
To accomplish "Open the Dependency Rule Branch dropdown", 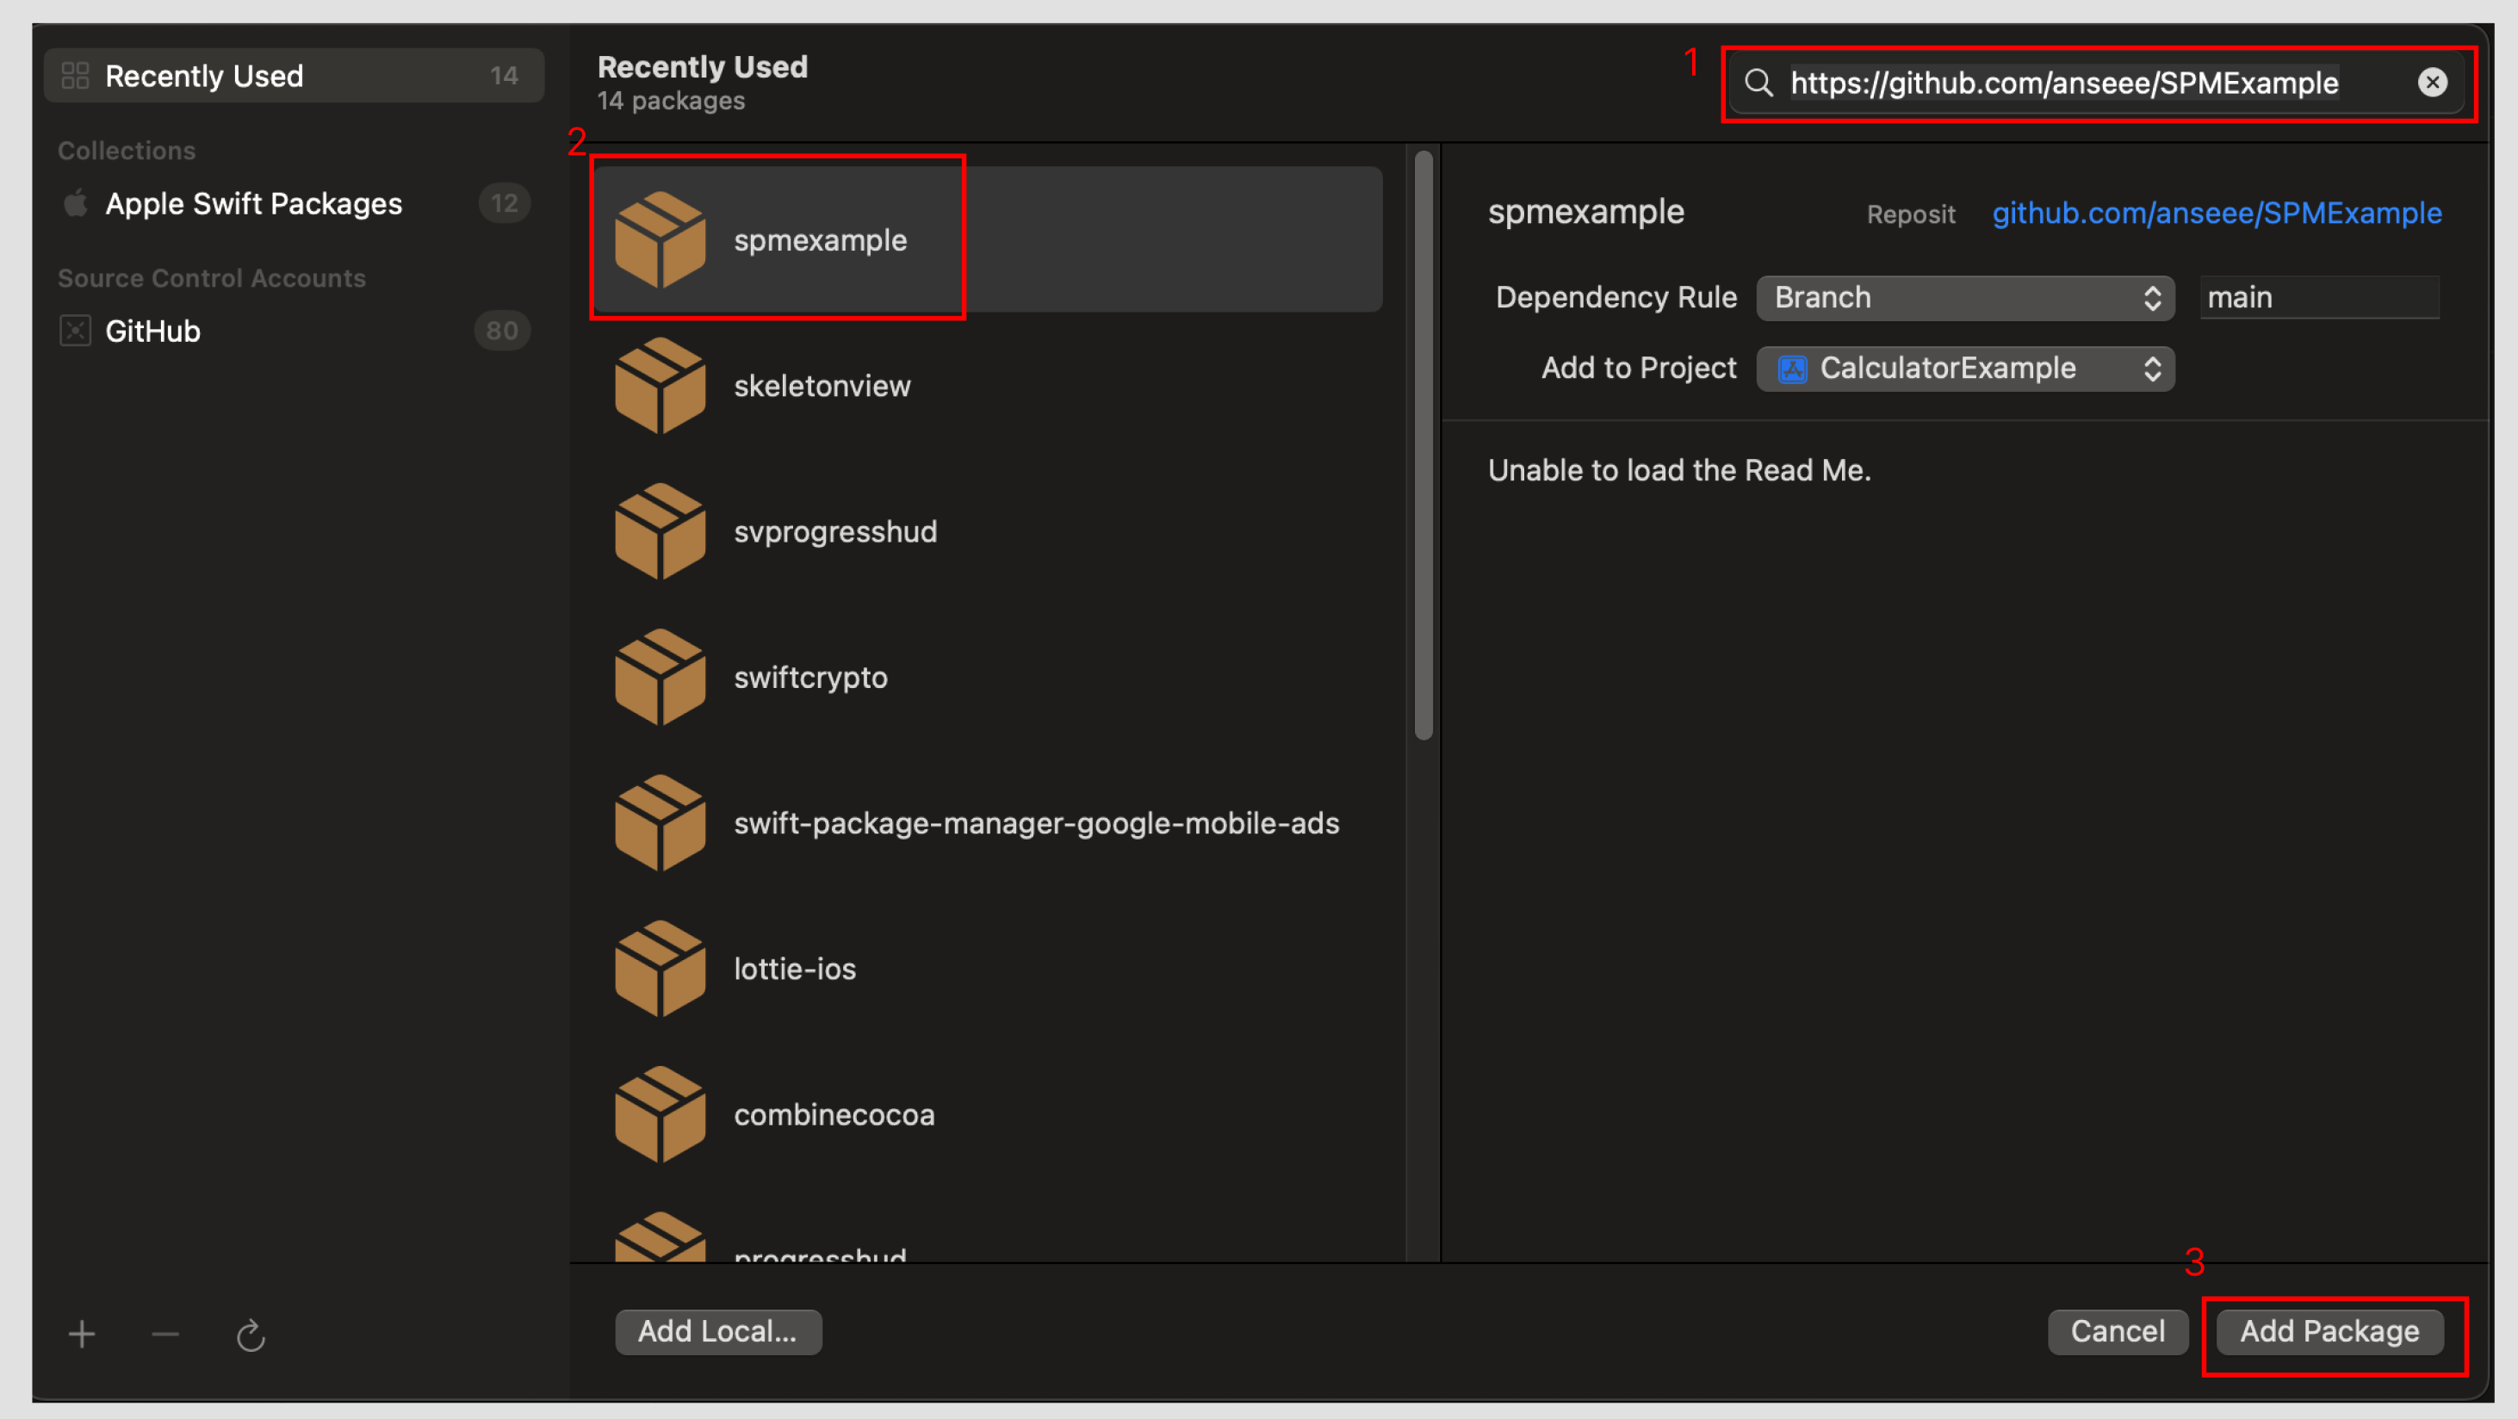I will pyautogui.click(x=1965, y=297).
